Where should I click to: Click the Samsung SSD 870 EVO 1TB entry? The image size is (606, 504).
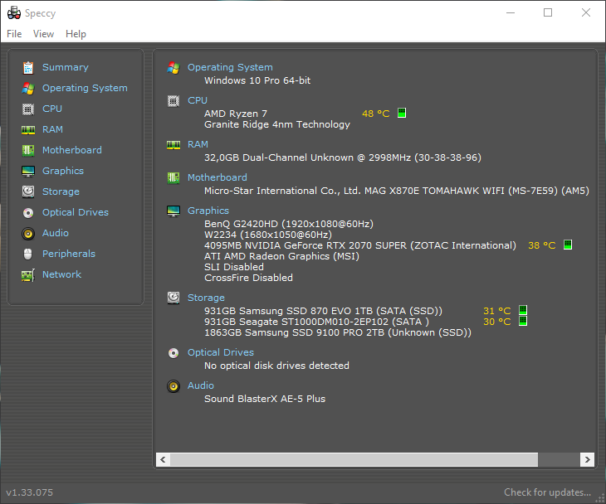[323, 311]
